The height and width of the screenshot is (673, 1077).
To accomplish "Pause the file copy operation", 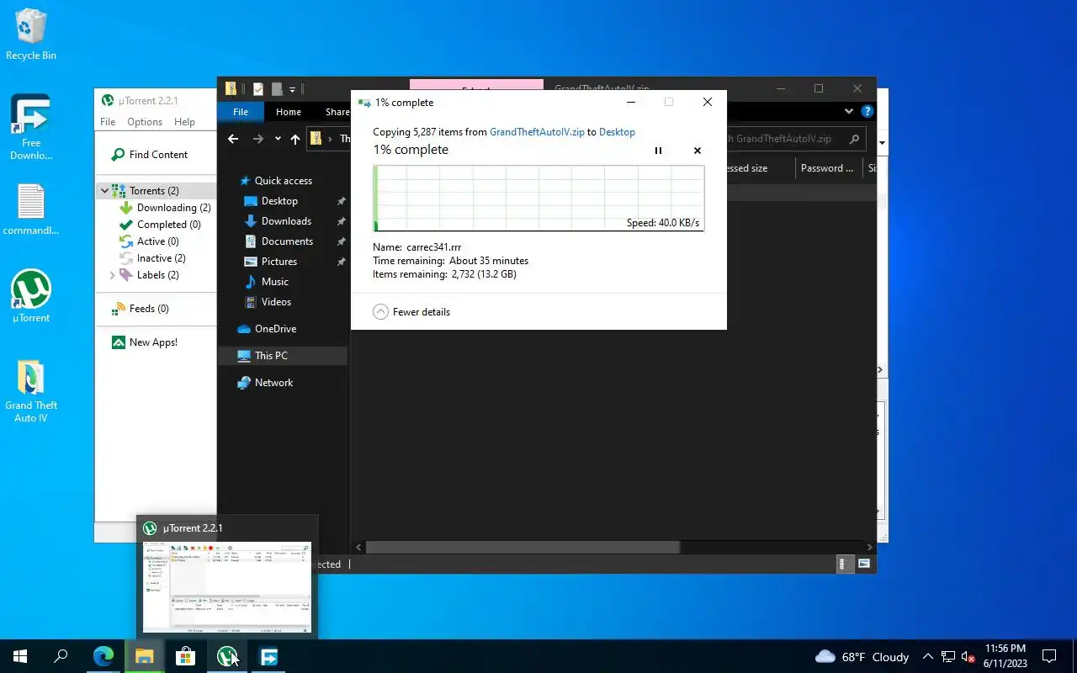I will tap(658, 151).
